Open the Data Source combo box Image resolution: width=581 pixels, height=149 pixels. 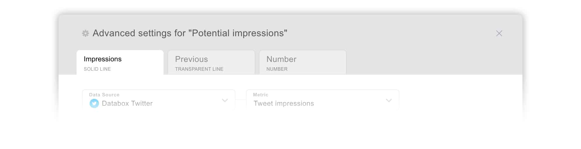(159, 100)
